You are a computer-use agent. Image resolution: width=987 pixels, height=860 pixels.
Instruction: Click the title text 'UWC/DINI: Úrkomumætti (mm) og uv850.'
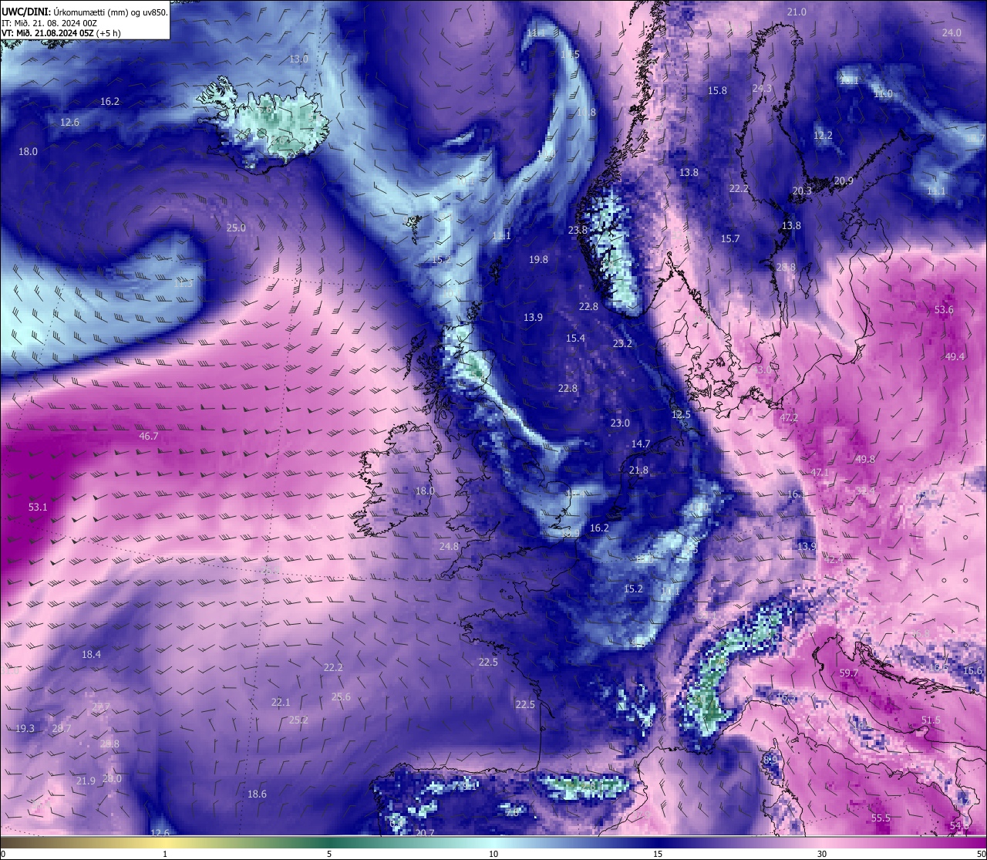point(85,12)
